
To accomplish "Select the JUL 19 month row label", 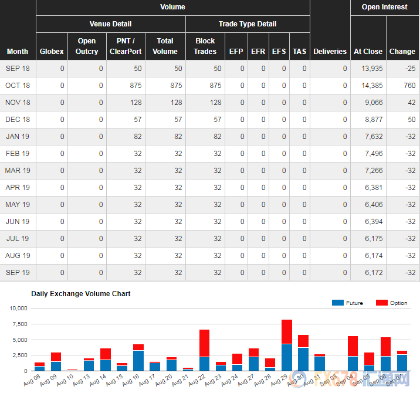I will 18,239.
